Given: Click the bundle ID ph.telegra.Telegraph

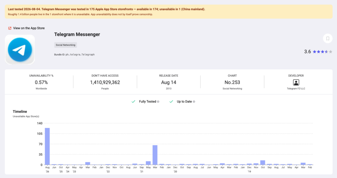Looking at the screenshot, I should 80,55.
